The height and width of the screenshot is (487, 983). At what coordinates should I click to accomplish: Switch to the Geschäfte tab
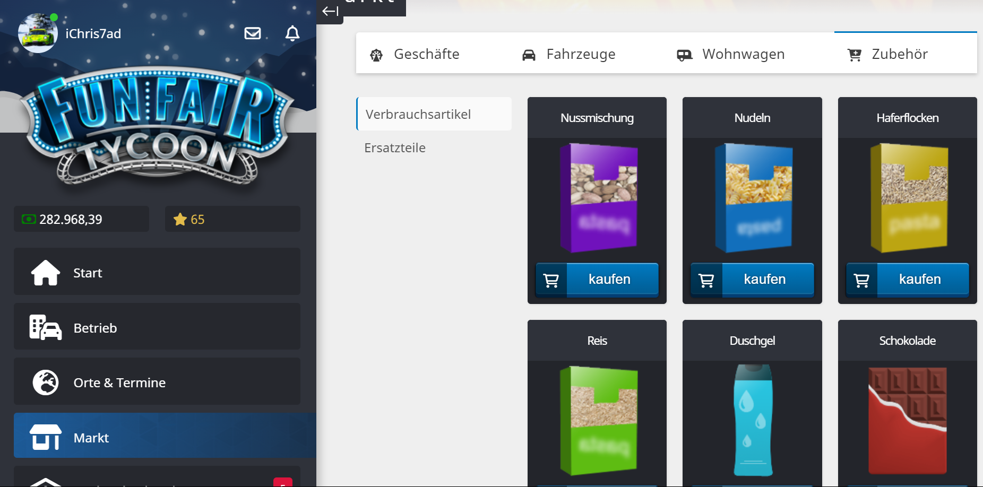tap(415, 54)
